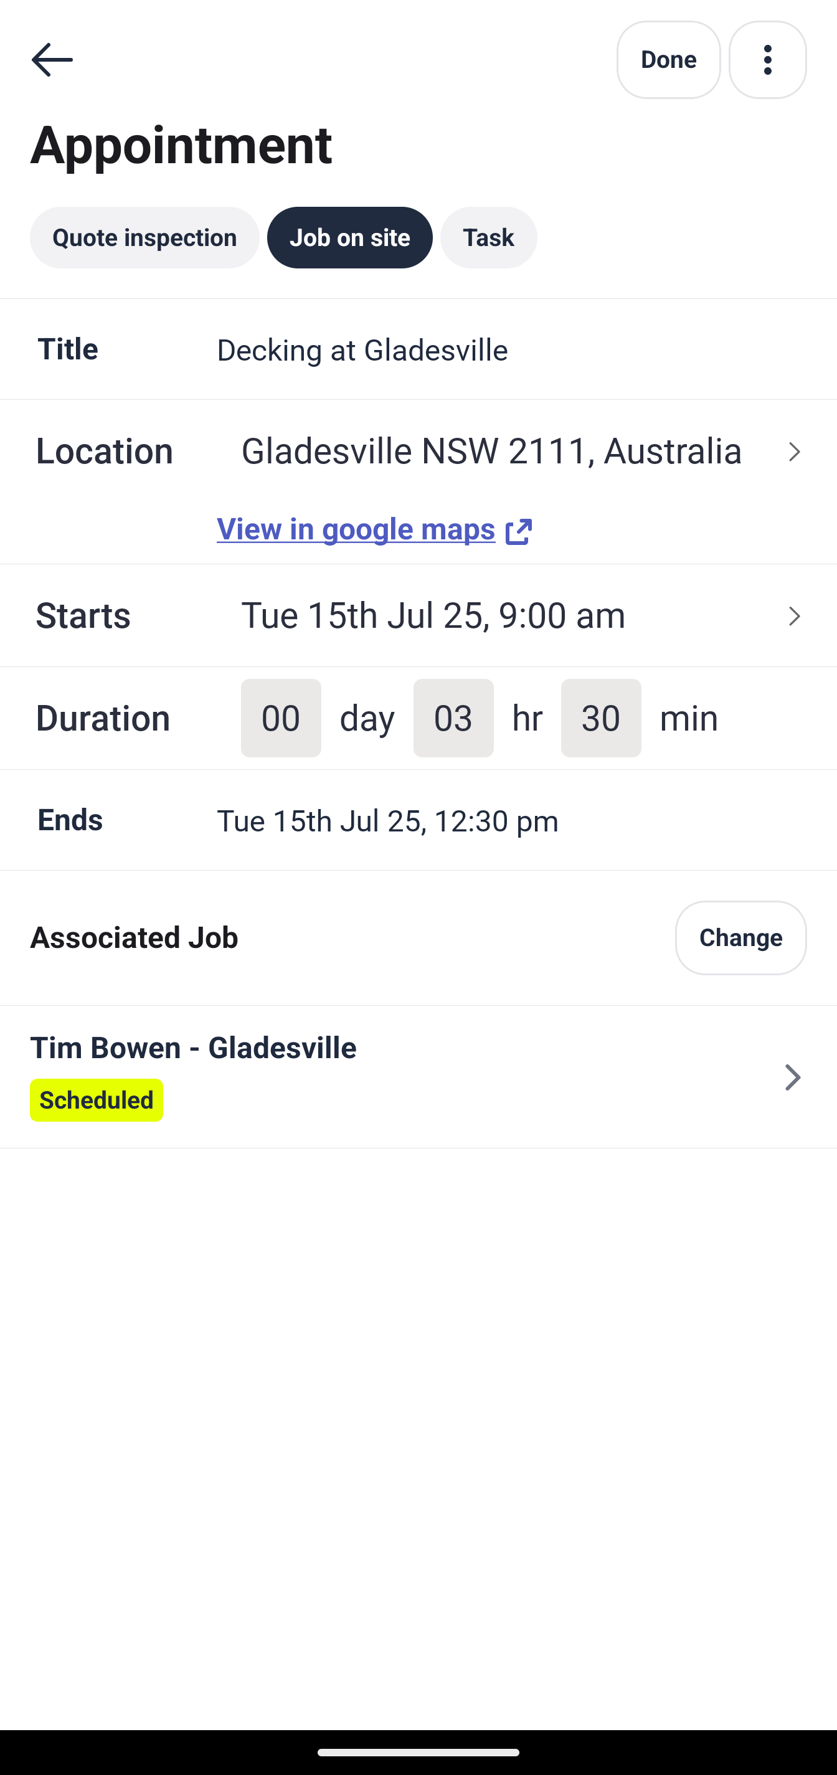Click the external link icon beside google maps
837x1775 pixels.
(x=518, y=531)
